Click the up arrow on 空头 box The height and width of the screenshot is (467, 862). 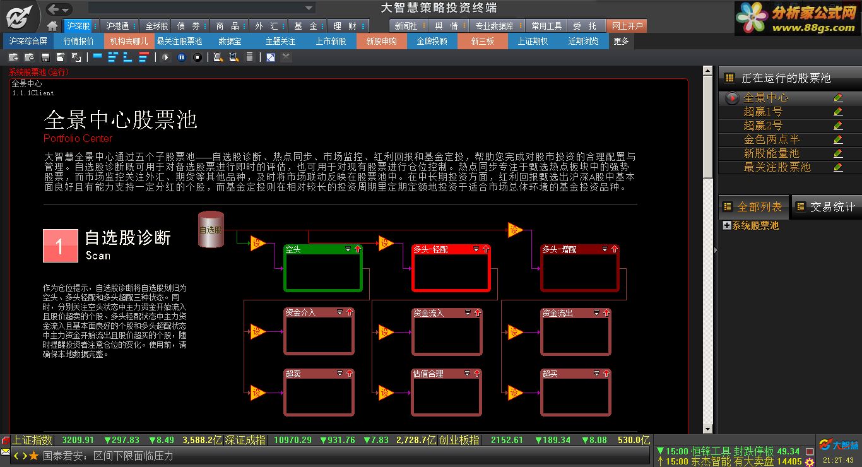click(357, 249)
